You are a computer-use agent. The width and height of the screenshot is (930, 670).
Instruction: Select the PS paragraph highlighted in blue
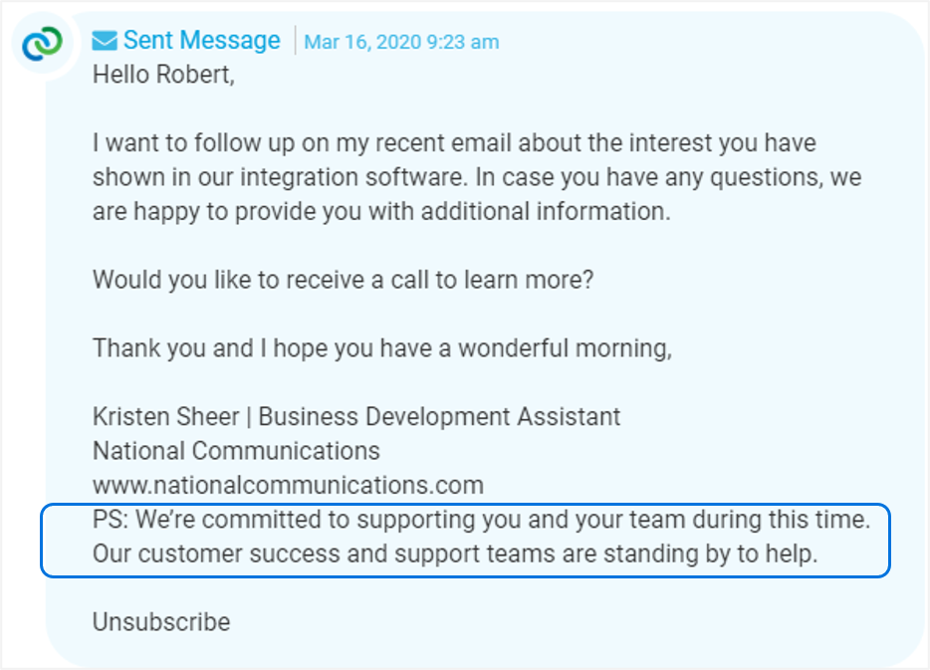[x=466, y=541]
